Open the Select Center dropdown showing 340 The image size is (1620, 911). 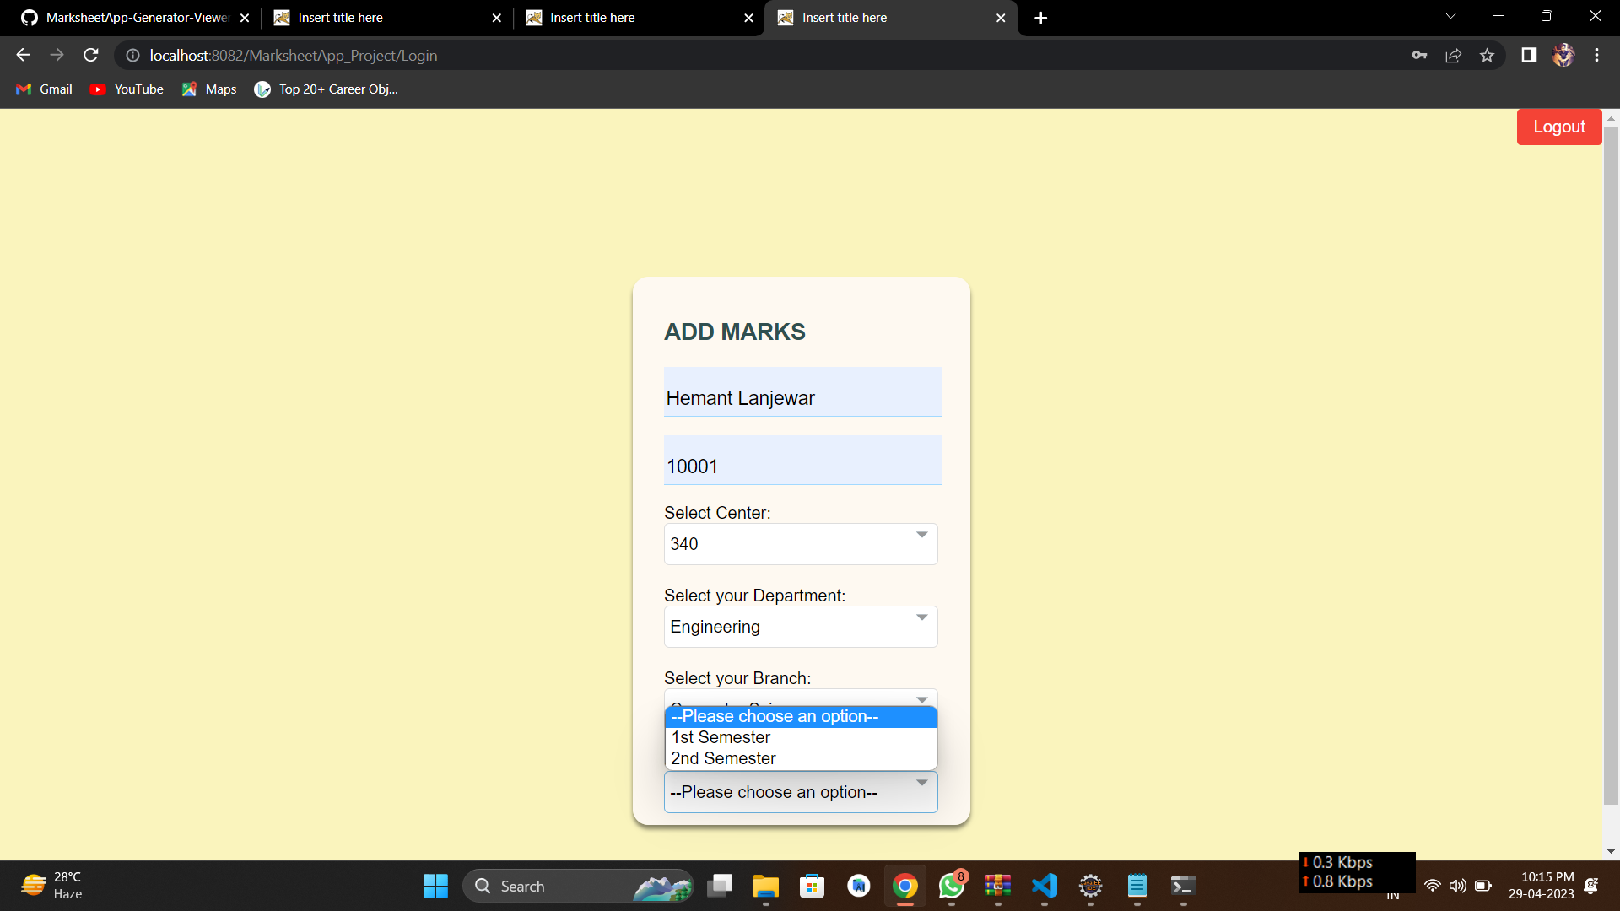pos(800,544)
